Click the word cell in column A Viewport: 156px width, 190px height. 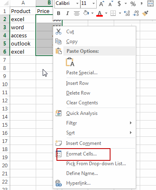coord(23,27)
